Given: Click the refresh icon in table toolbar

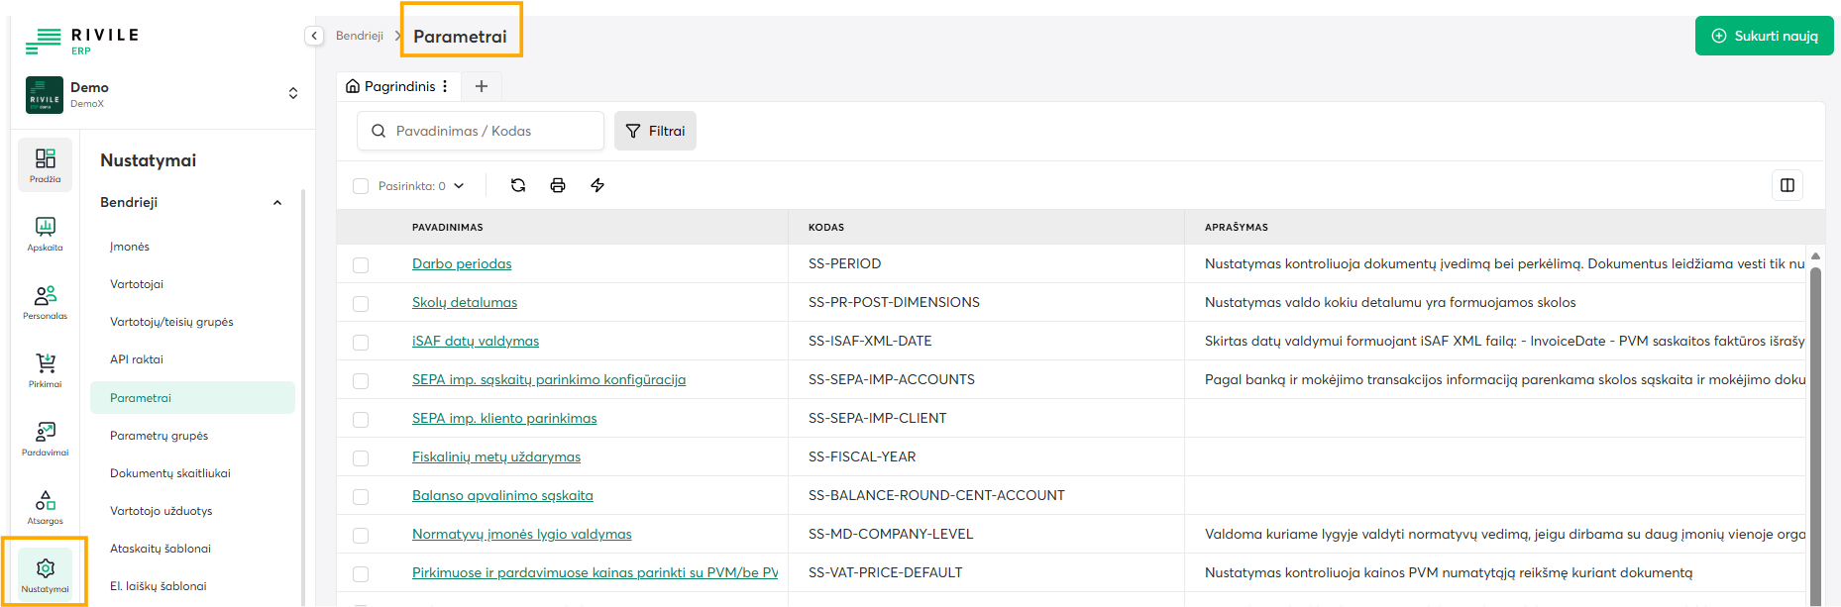Looking at the screenshot, I should coord(518,185).
